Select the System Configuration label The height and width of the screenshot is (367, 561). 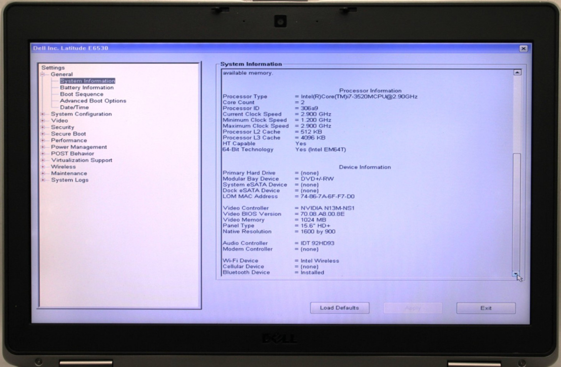(81, 114)
